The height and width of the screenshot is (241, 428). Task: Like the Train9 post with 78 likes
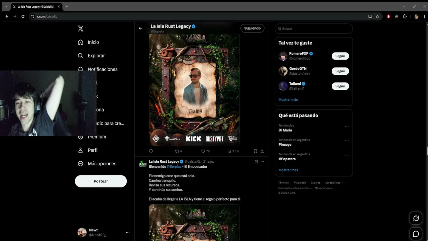205,151
